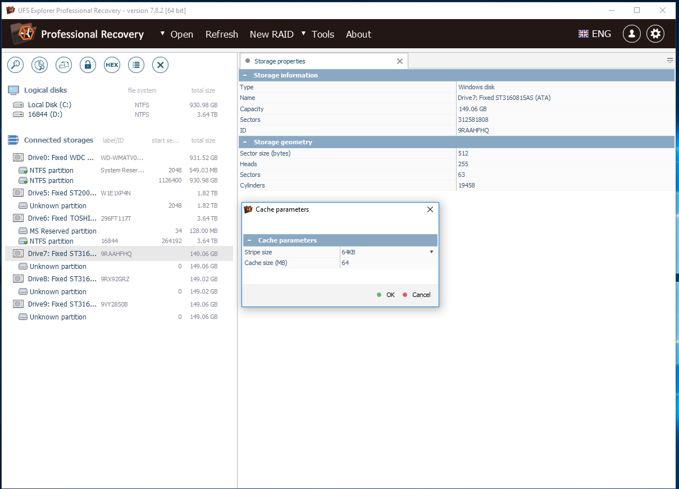Open the Tools menu
The height and width of the screenshot is (489, 679).
pyautogui.click(x=322, y=34)
